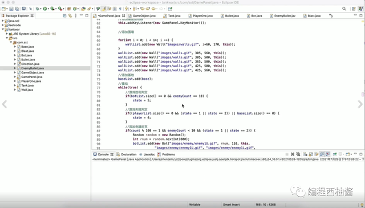365x208 pixels.
Task: Click the Debug bug icon
Action: [37, 9]
